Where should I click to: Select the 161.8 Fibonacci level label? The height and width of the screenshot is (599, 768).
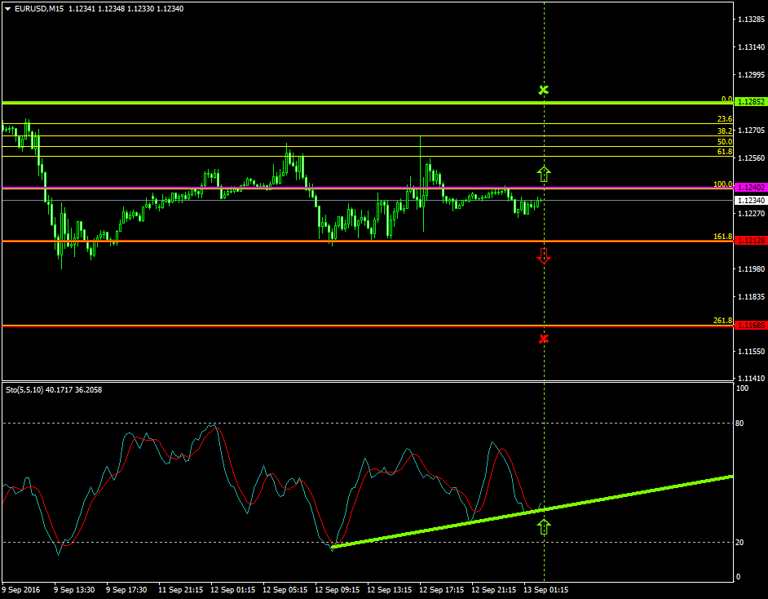coord(722,236)
